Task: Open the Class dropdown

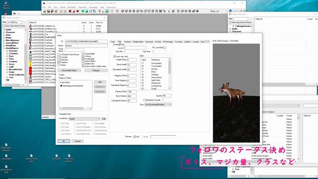Action: click(x=158, y=104)
